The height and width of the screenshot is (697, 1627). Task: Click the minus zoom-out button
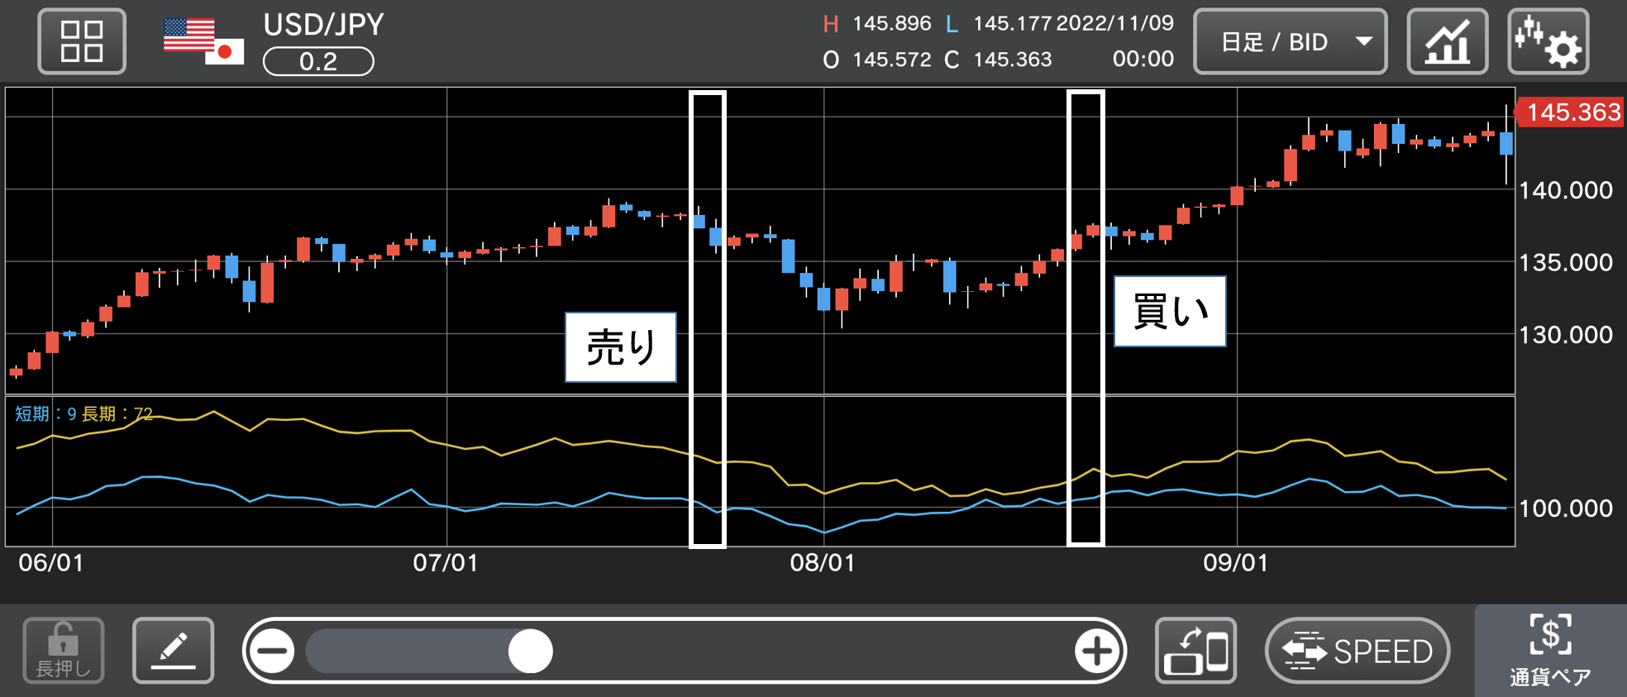[272, 652]
